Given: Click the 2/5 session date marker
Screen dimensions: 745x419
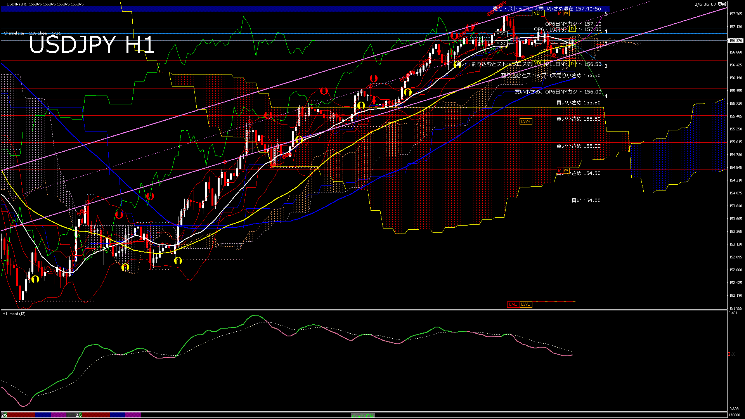Looking at the screenshot, I should point(4,415).
